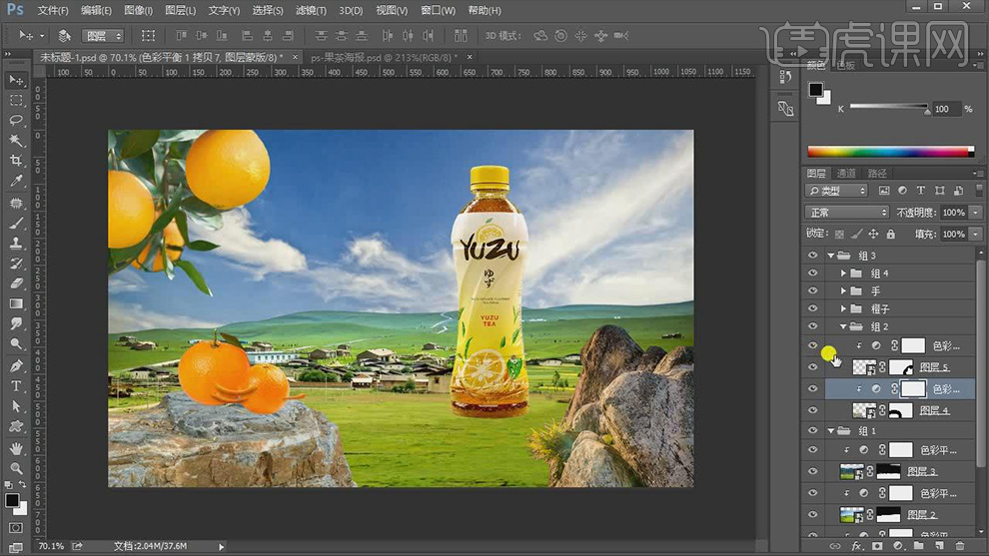Select the Move tool in toolbox
Screen dimensions: 989x556
16,80
